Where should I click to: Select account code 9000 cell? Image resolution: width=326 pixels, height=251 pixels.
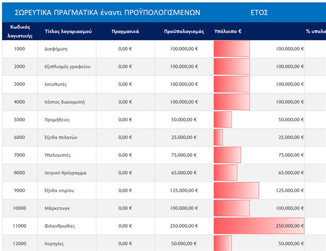coord(20,191)
